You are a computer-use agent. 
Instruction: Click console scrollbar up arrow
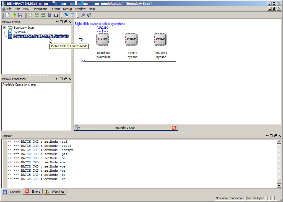279,142
